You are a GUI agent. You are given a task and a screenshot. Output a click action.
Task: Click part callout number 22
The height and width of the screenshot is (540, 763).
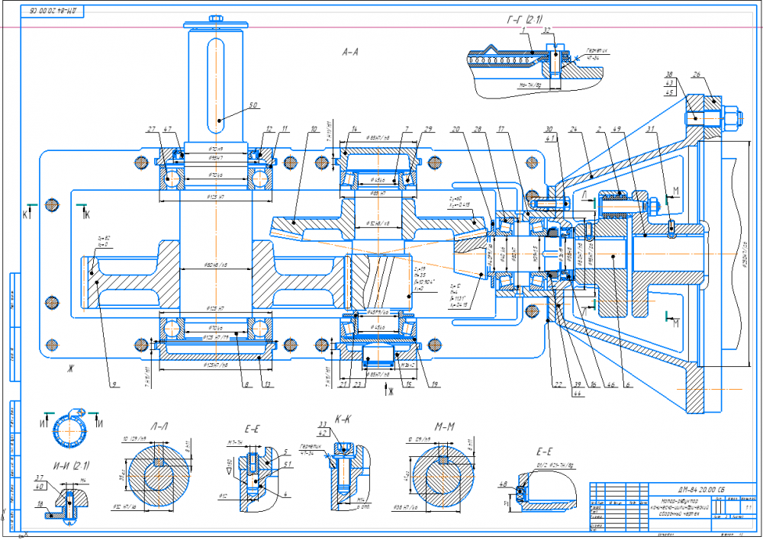[x=558, y=384]
